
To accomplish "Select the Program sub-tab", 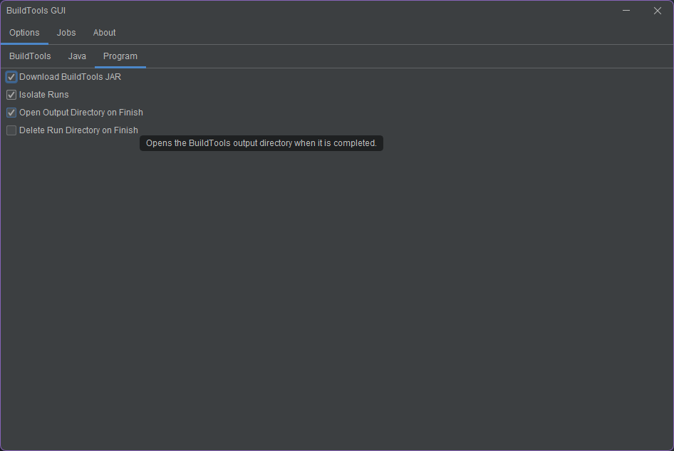I will (120, 56).
